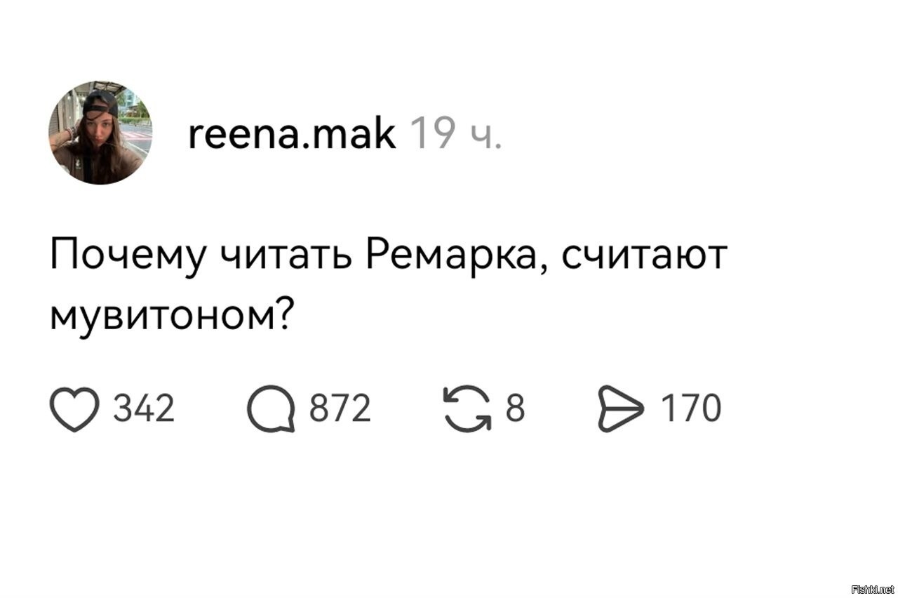Open the reena.mak username link
Viewport: 898px width, 598px height.
292,133
